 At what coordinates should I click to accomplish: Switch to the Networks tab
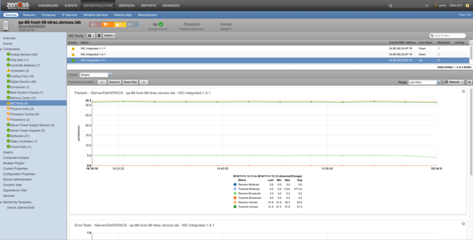[29, 15]
